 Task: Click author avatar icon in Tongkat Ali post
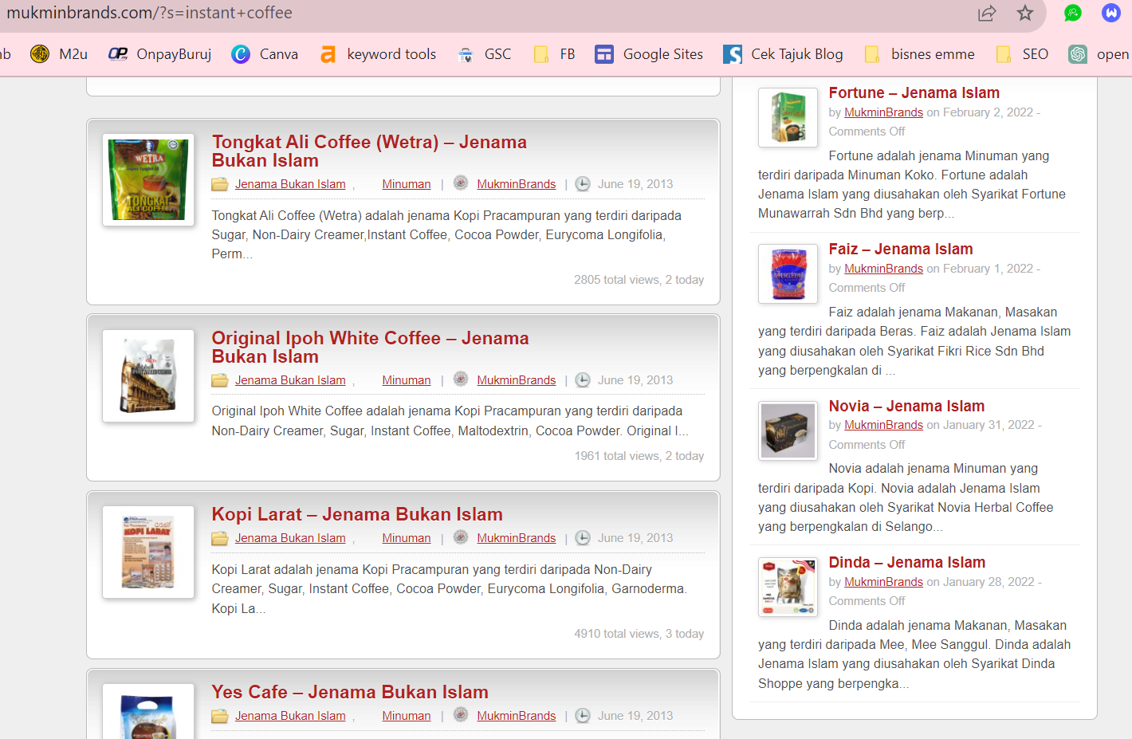pos(461,183)
